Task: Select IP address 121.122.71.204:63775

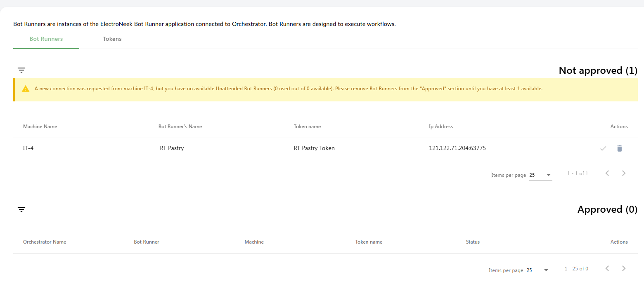Action: pos(457,148)
